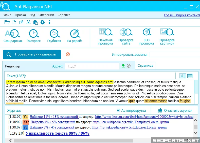Stop check with the orange cancel icon
This screenshot has width=200, height=143.
click(x=68, y=54)
